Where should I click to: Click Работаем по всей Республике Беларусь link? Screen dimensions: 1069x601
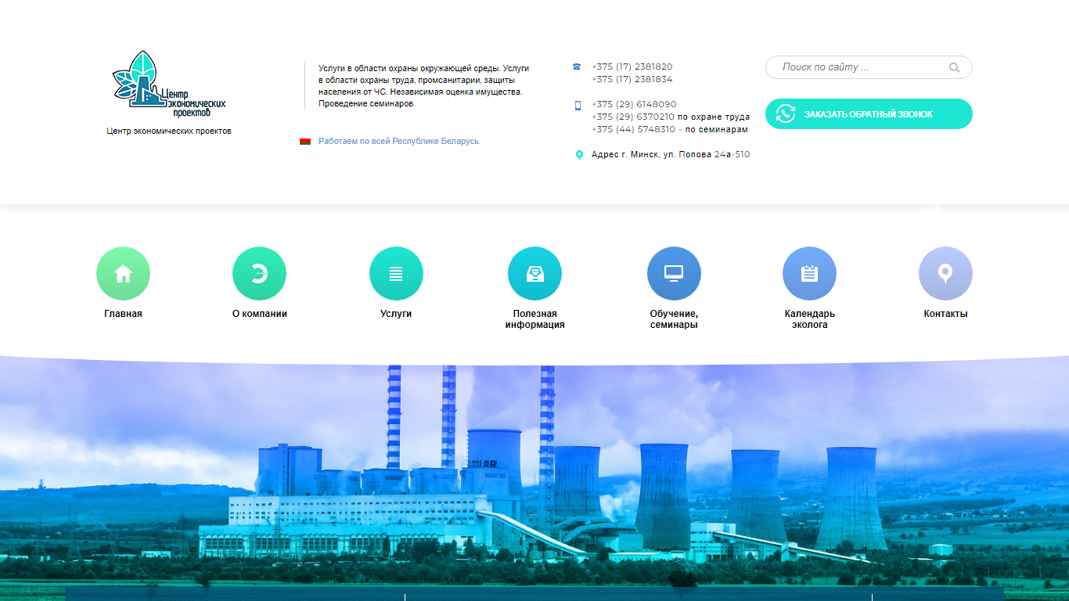[399, 142]
